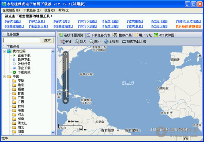The height and width of the screenshot is (142, 204).
Task: Click the plus button on map zoom slider
Action: point(66,54)
